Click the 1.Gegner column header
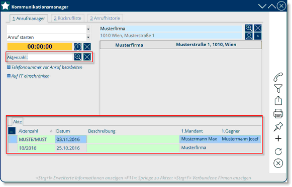 231,131
